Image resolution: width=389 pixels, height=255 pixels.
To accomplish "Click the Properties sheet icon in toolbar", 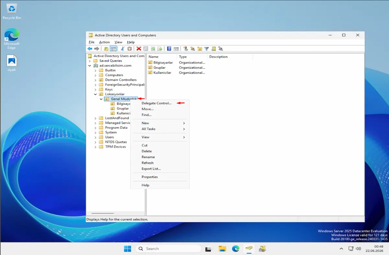I will (146, 49).
